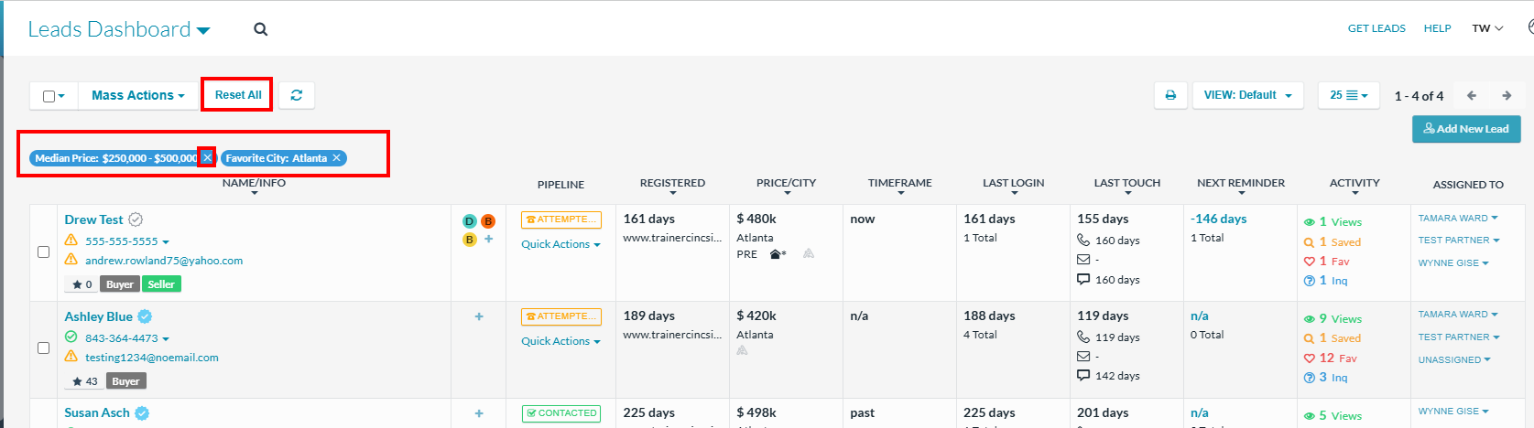Remove the Median Price filter tag

pyautogui.click(x=208, y=158)
